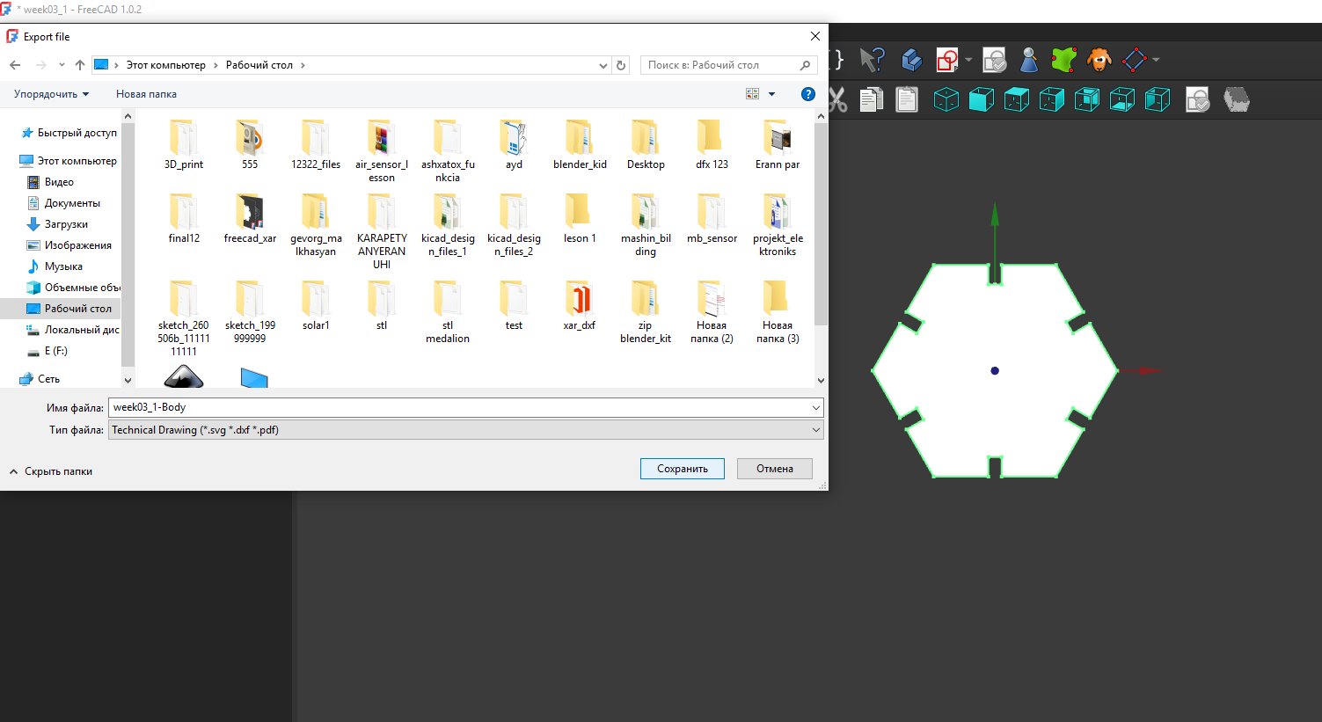The height and width of the screenshot is (722, 1322).
Task: Click the blue Part Design body icon
Action: point(912,60)
